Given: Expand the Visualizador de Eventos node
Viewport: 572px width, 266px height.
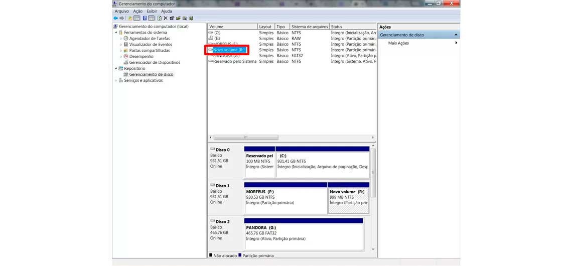Looking at the screenshot, I should 121,45.
